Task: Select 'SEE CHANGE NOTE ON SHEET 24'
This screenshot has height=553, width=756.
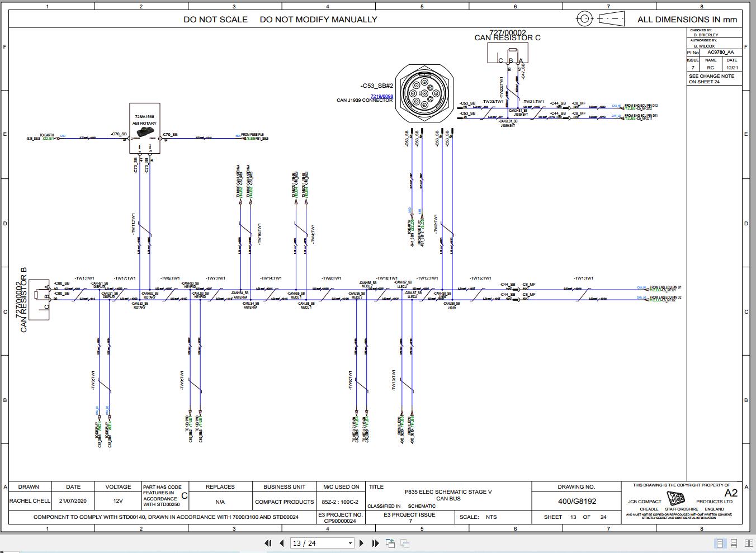Action: point(712,79)
